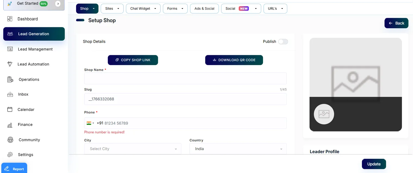Click the Download QR Code button
The height and width of the screenshot is (173, 413).
tap(234, 60)
